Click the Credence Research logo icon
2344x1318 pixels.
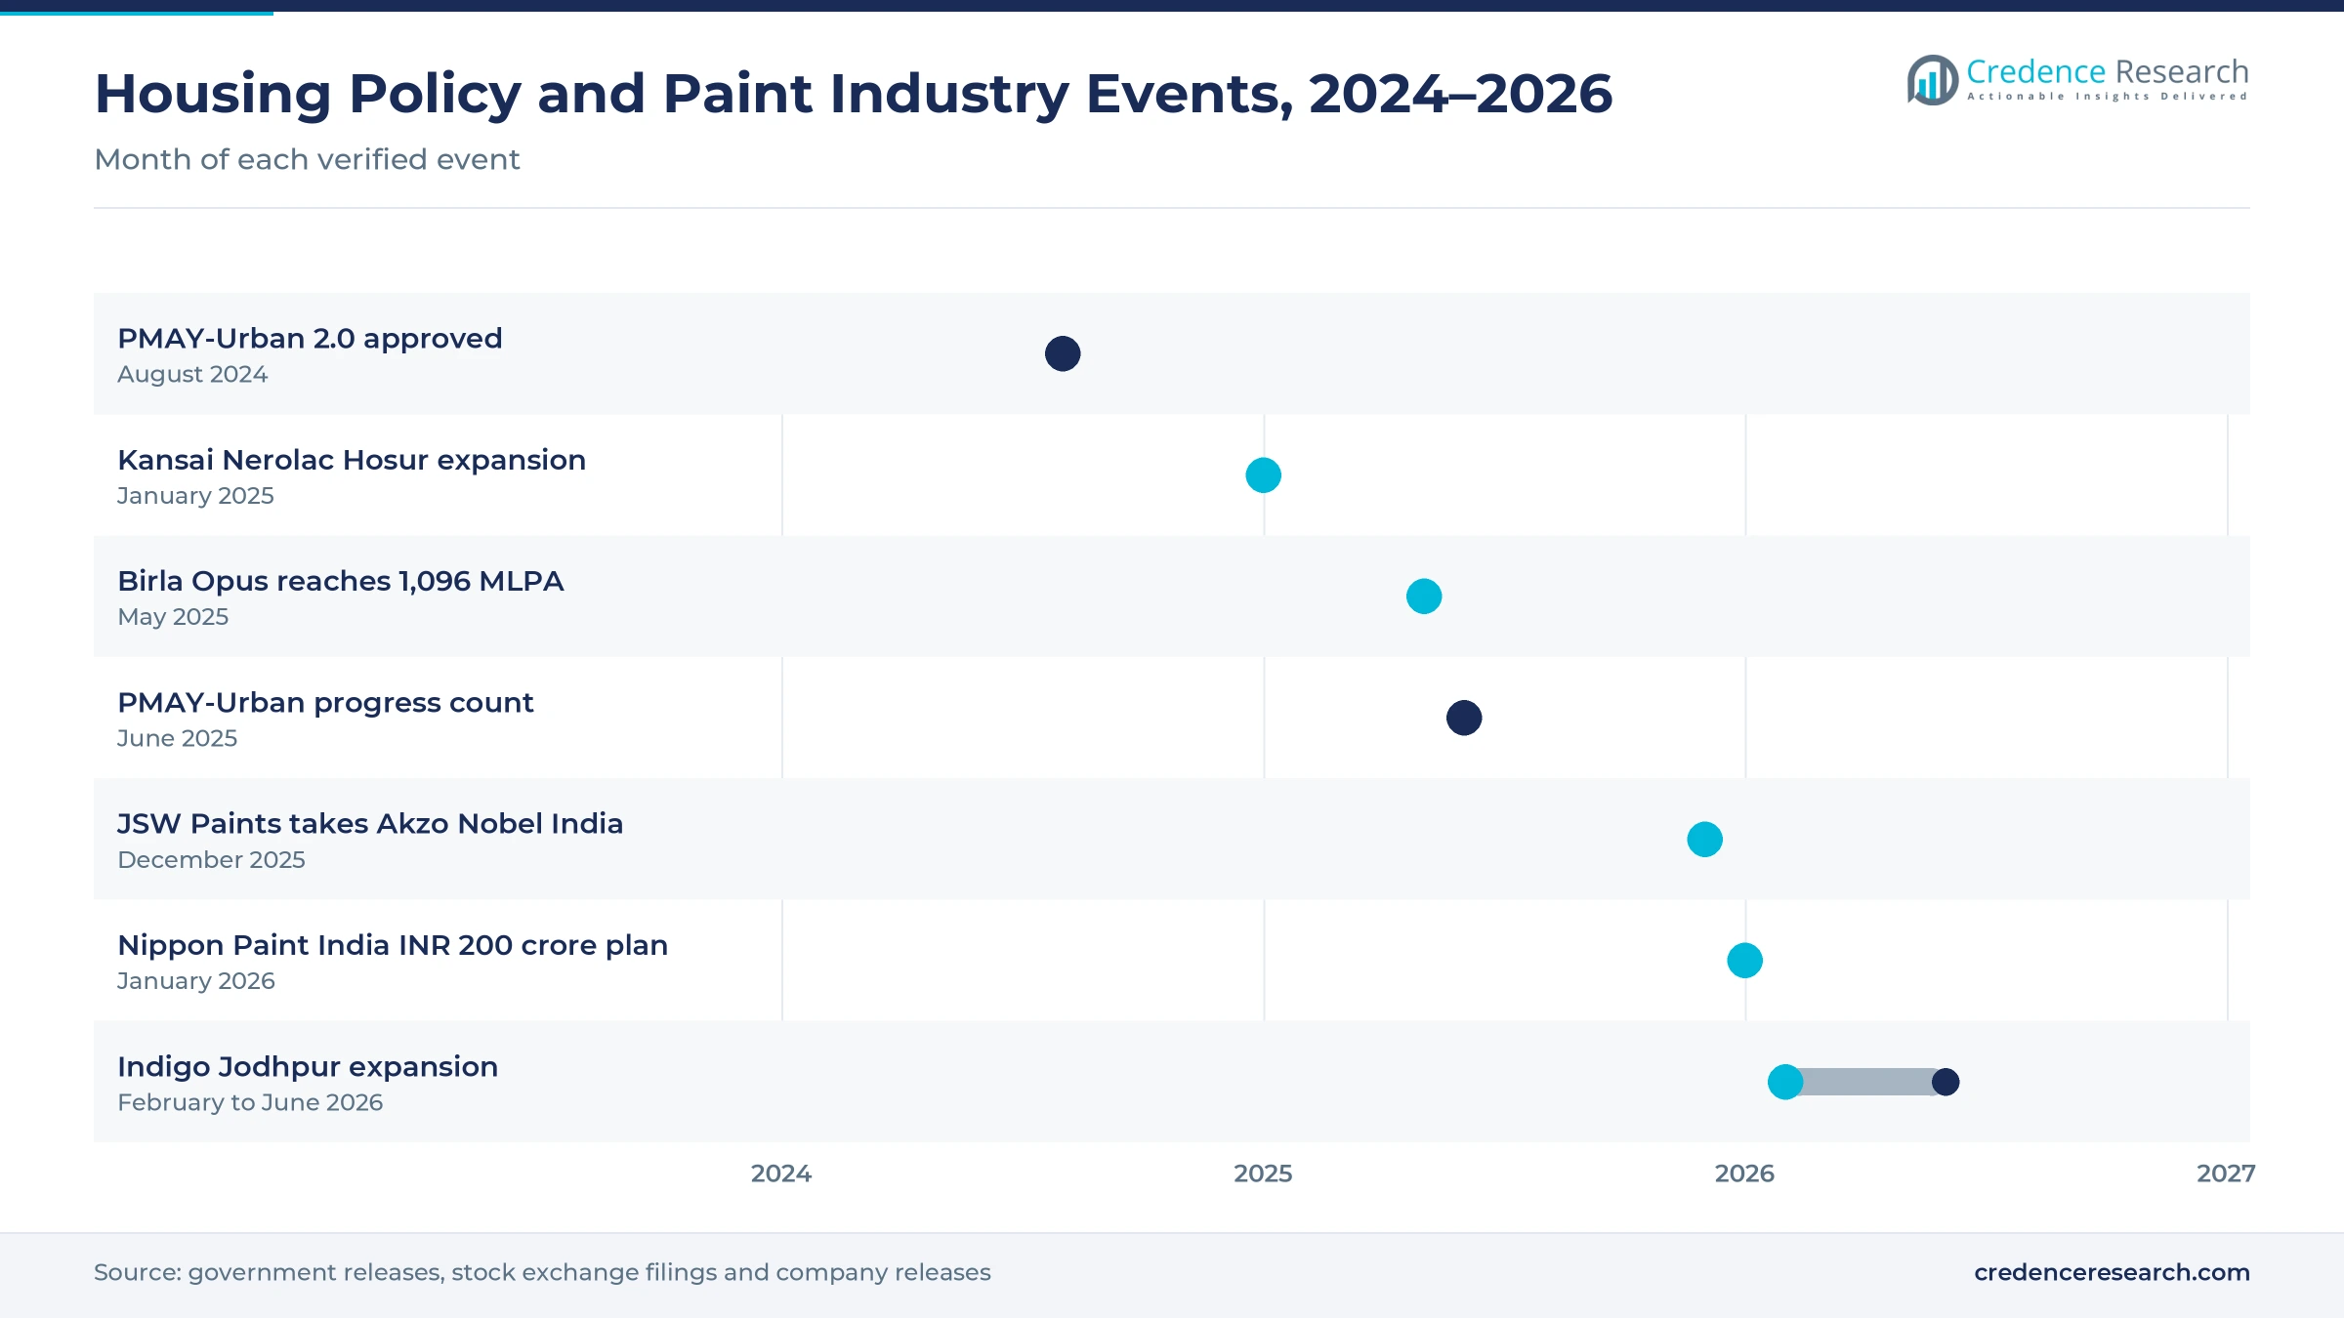[x=1932, y=80]
